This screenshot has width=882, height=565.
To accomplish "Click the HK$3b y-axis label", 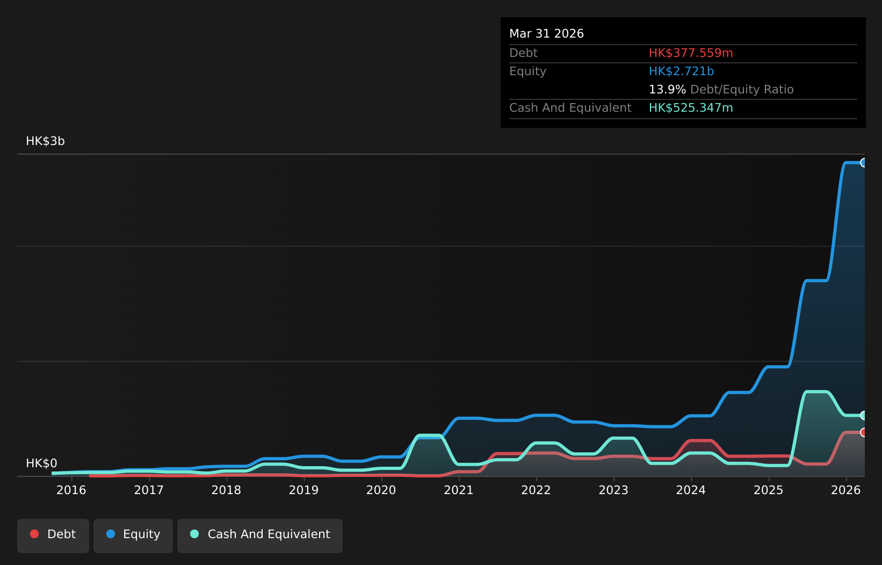I will [45, 141].
